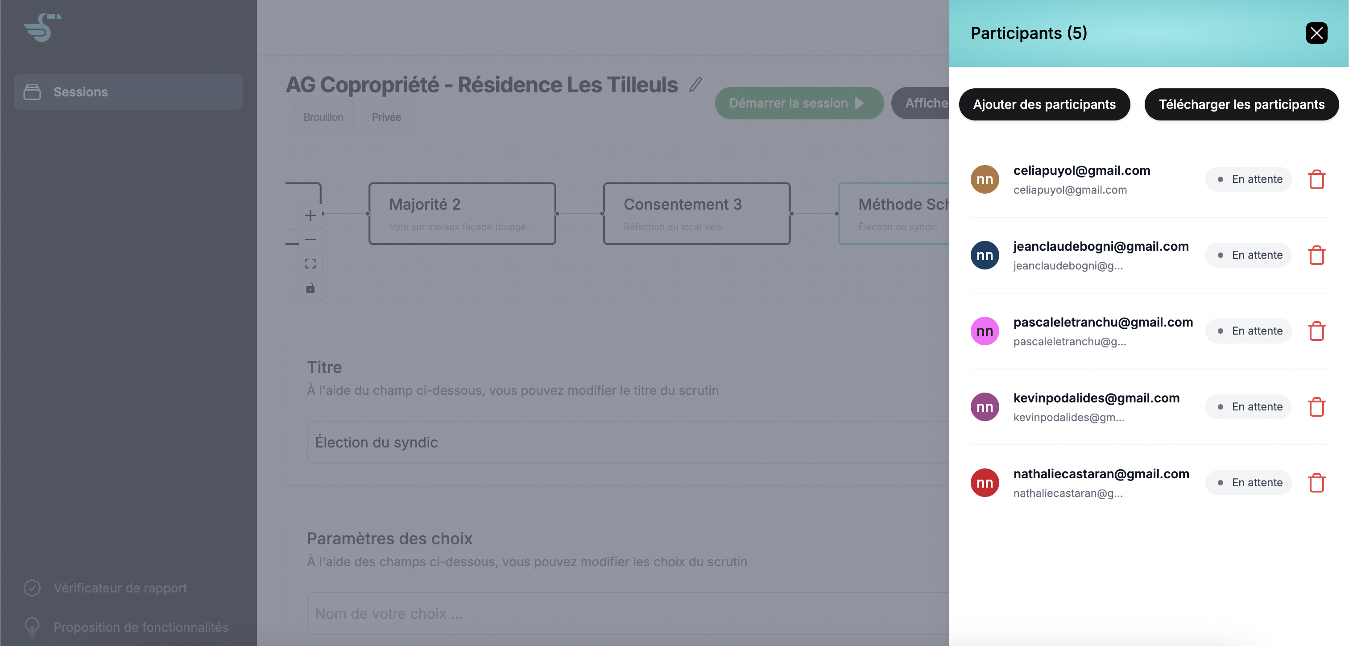Click Ajouter des participants button

pyautogui.click(x=1044, y=104)
